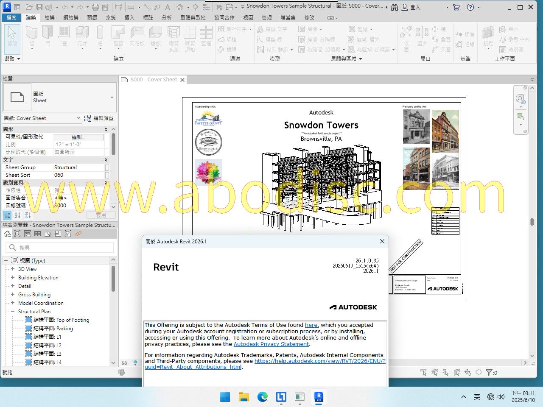543x407 pixels.
Task: Switch to the 管理 Manage ribbon tab
Action: (x=267, y=17)
